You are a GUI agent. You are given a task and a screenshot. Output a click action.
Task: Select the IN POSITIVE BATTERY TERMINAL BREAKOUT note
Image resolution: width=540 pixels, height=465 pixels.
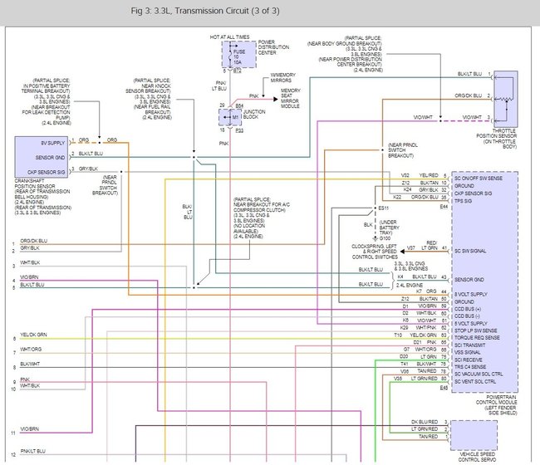coord(47,101)
